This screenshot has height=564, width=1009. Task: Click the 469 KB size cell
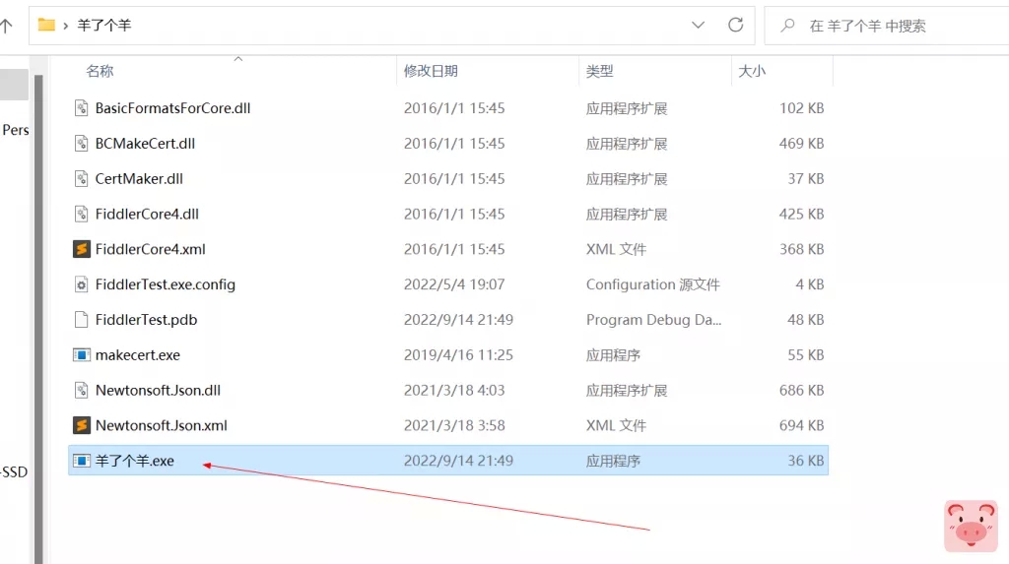pyautogui.click(x=801, y=144)
